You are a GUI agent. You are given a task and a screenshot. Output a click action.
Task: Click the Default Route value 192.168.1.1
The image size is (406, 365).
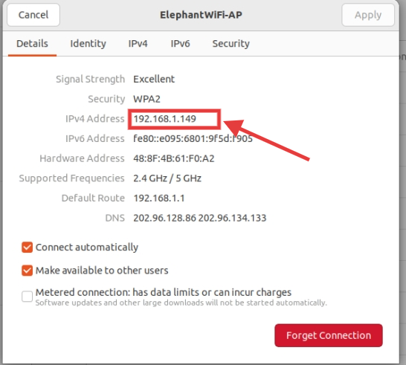click(159, 198)
